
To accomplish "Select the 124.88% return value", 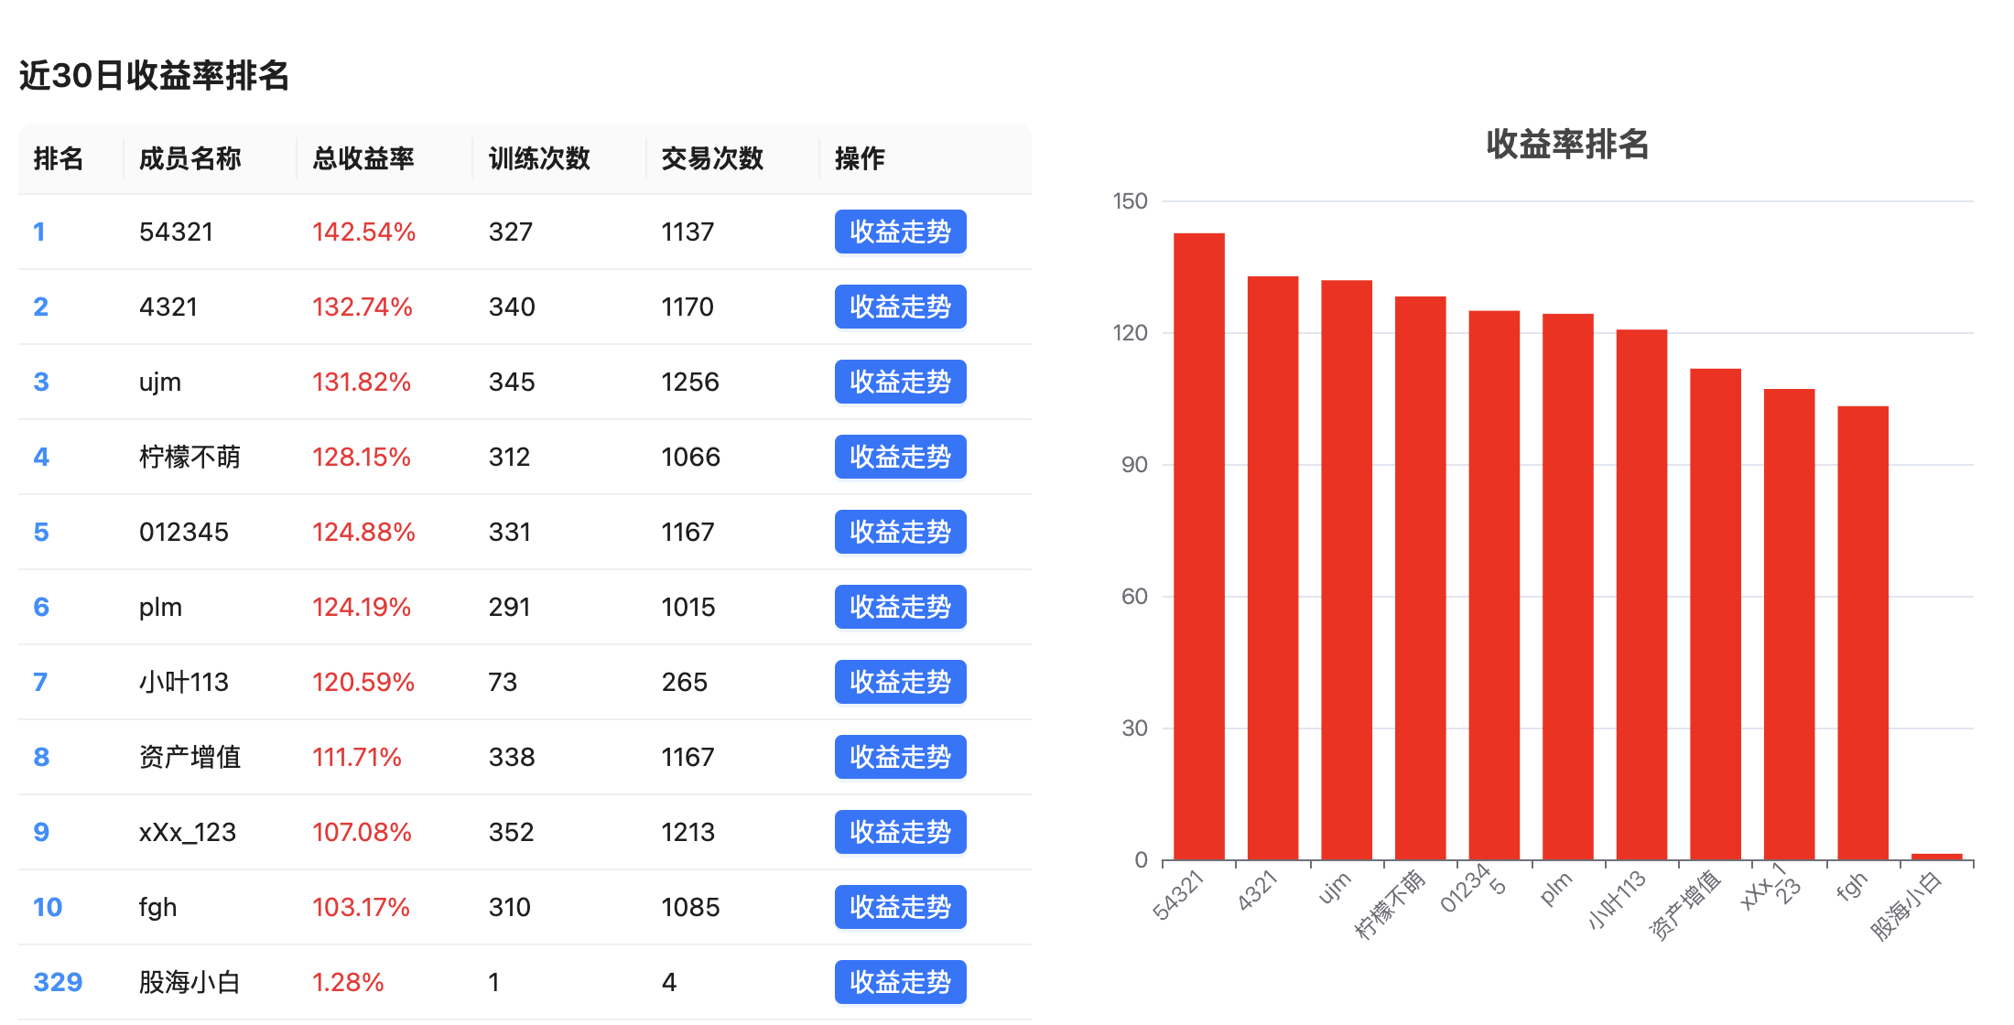I will (363, 532).
